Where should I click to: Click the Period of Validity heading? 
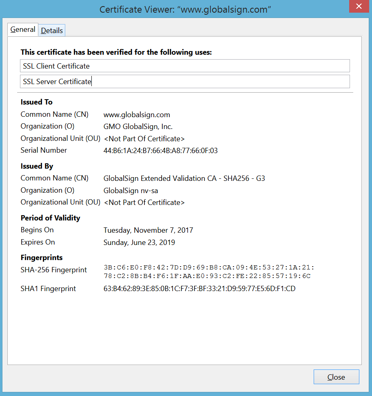[50, 218]
